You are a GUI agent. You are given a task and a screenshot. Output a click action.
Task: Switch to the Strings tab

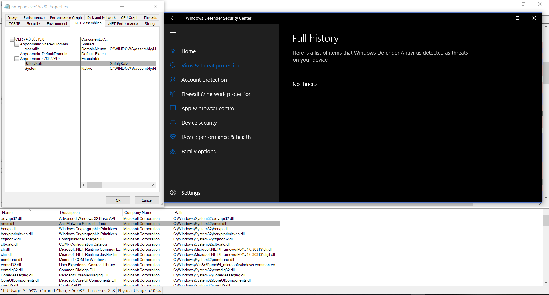150,24
